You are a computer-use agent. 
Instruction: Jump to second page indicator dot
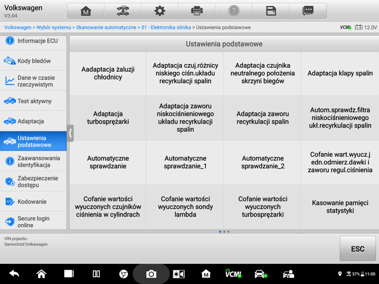224,232
